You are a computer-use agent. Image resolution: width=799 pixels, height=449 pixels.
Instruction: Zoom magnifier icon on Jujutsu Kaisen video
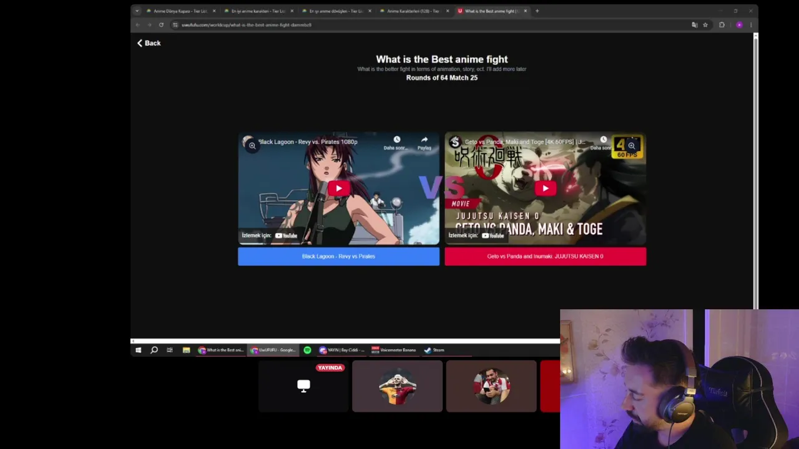click(631, 145)
